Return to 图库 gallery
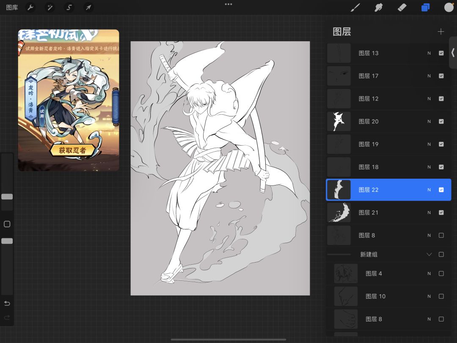 tap(12, 7)
